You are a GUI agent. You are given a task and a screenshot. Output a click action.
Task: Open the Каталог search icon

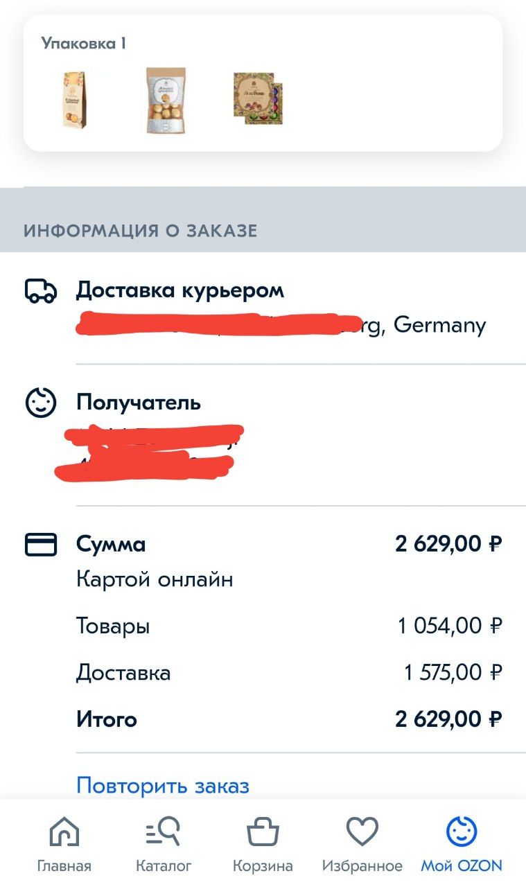pos(164,832)
